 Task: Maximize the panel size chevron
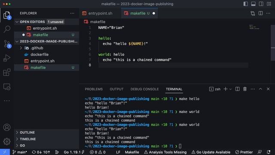pyautogui.click(x=260, y=89)
